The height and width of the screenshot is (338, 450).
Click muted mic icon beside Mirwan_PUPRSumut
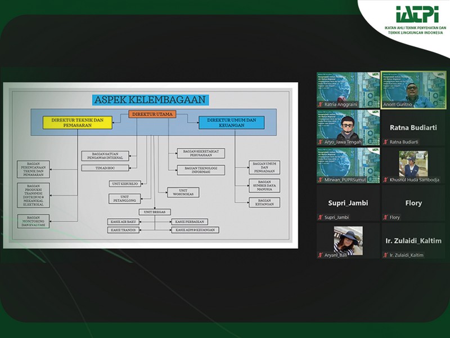[320, 180]
